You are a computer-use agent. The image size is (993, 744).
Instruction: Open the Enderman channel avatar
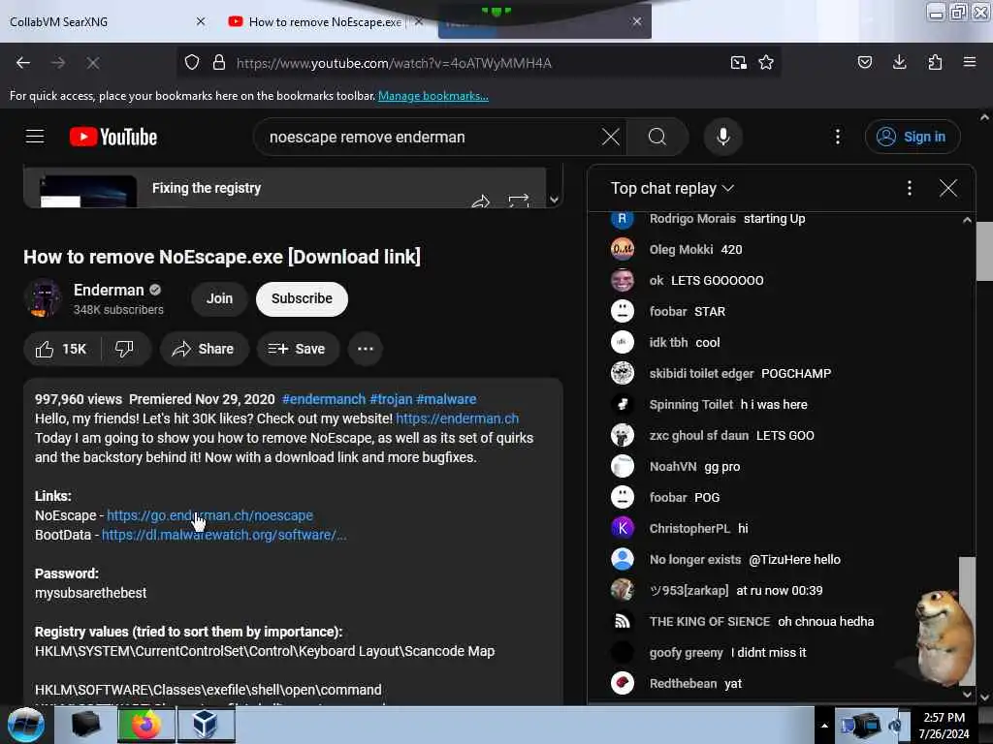[x=43, y=298]
